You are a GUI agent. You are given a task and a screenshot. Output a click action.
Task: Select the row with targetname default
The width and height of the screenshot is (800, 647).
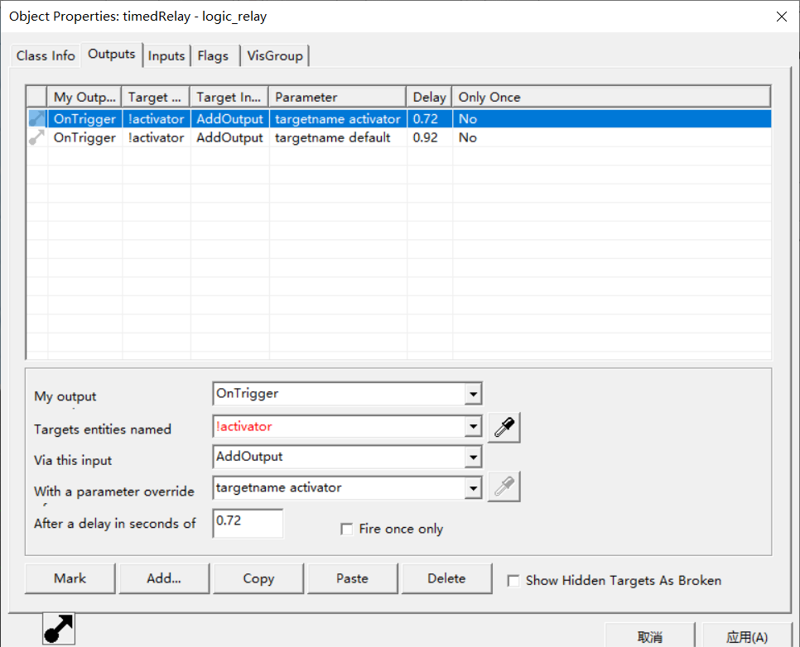pos(399,137)
